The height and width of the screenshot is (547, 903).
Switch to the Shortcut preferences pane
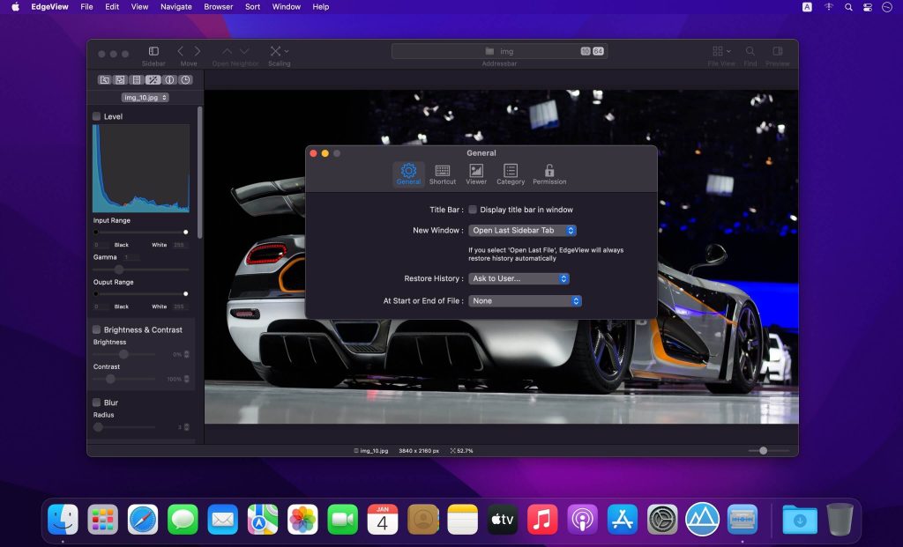click(442, 174)
